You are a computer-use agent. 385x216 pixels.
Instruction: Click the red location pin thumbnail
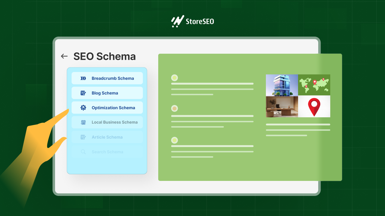click(x=314, y=106)
